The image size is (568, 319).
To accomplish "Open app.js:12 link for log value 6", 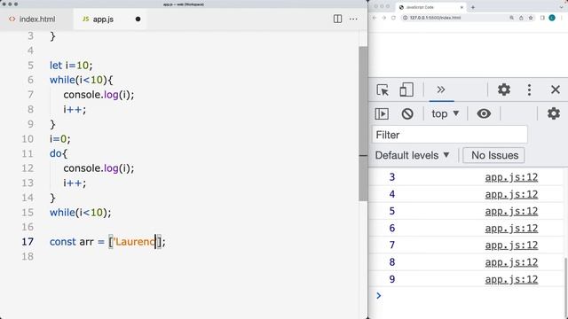I will pyautogui.click(x=511, y=229).
